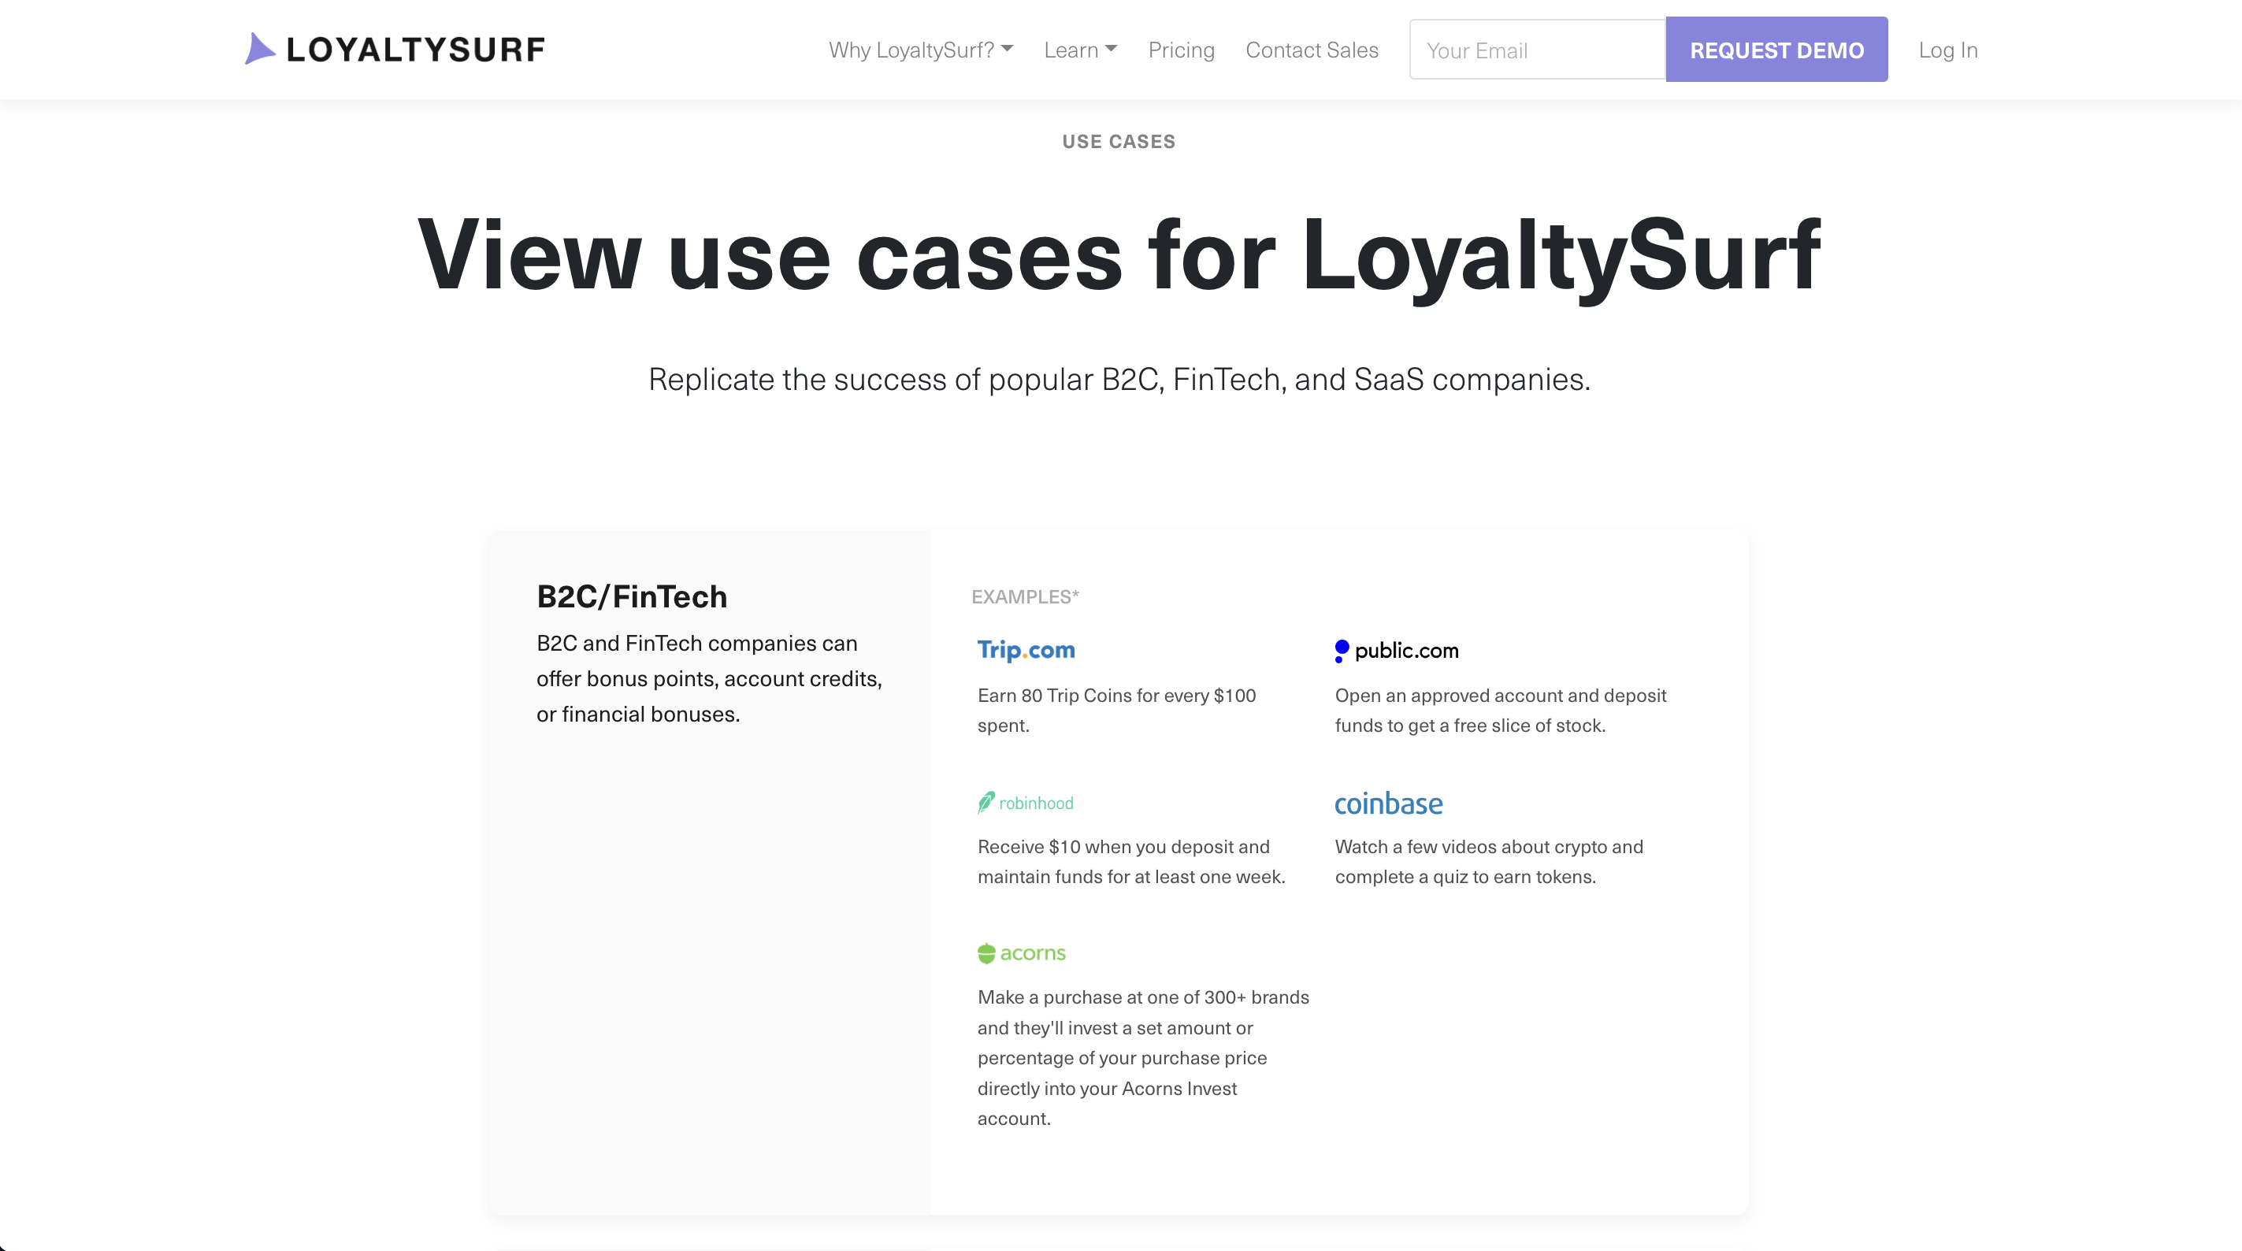Click the public.com logo
The height and width of the screenshot is (1251, 2242).
coord(1395,650)
